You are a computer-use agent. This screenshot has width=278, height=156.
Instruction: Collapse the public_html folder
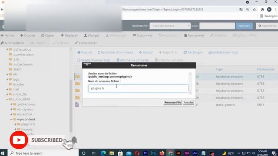point(7,99)
